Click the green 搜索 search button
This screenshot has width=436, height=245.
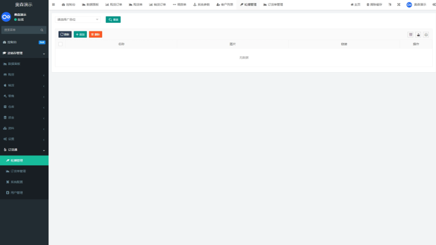pos(113,19)
